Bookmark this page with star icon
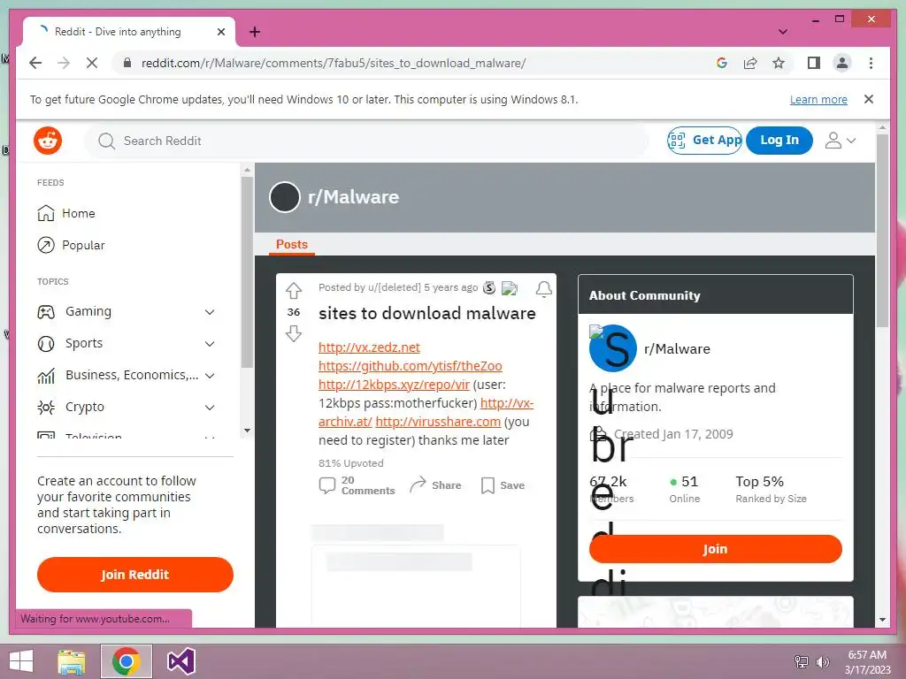Screen dimensions: 906x679 coord(779,63)
